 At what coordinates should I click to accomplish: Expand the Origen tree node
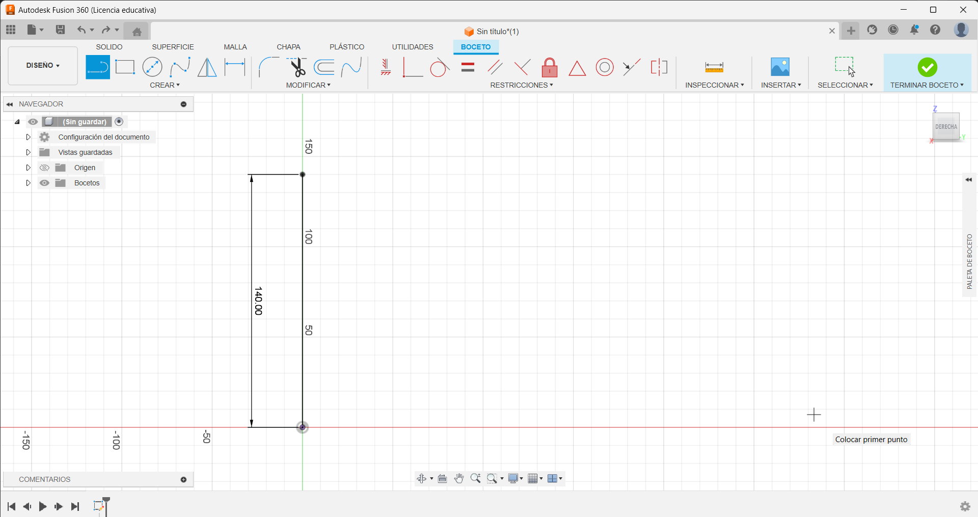29,168
